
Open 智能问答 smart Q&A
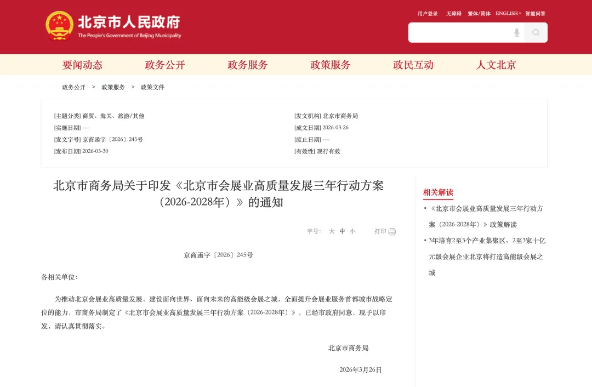tap(536, 14)
